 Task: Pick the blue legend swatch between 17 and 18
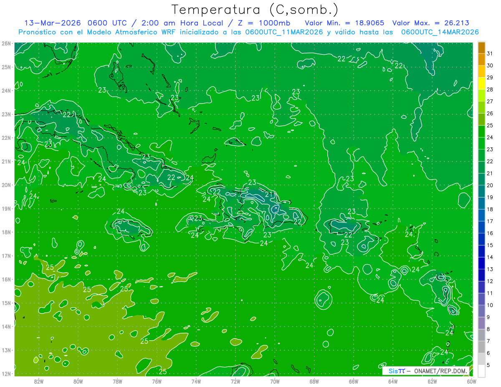click(x=481, y=215)
